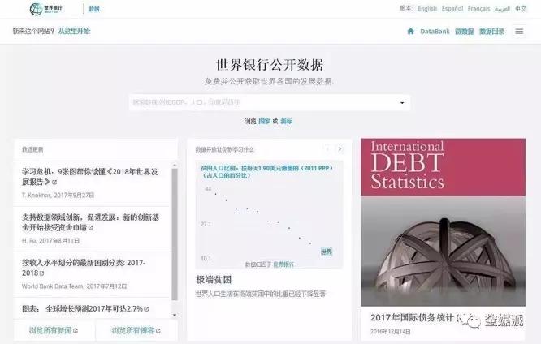Viewport: 541px width, 344px height.
Task: Click the data search input field
Action: click(x=264, y=102)
